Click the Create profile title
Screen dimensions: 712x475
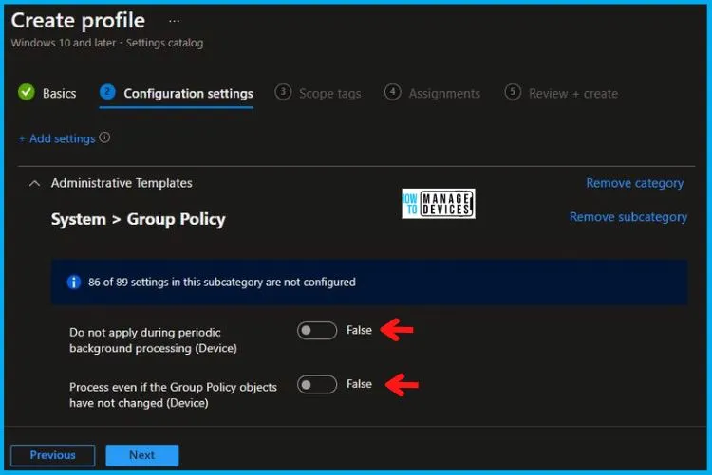(78, 21)
